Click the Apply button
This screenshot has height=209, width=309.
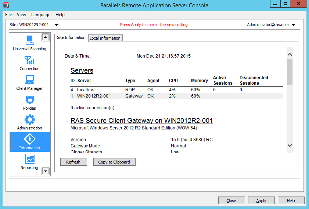pos(261,201)
